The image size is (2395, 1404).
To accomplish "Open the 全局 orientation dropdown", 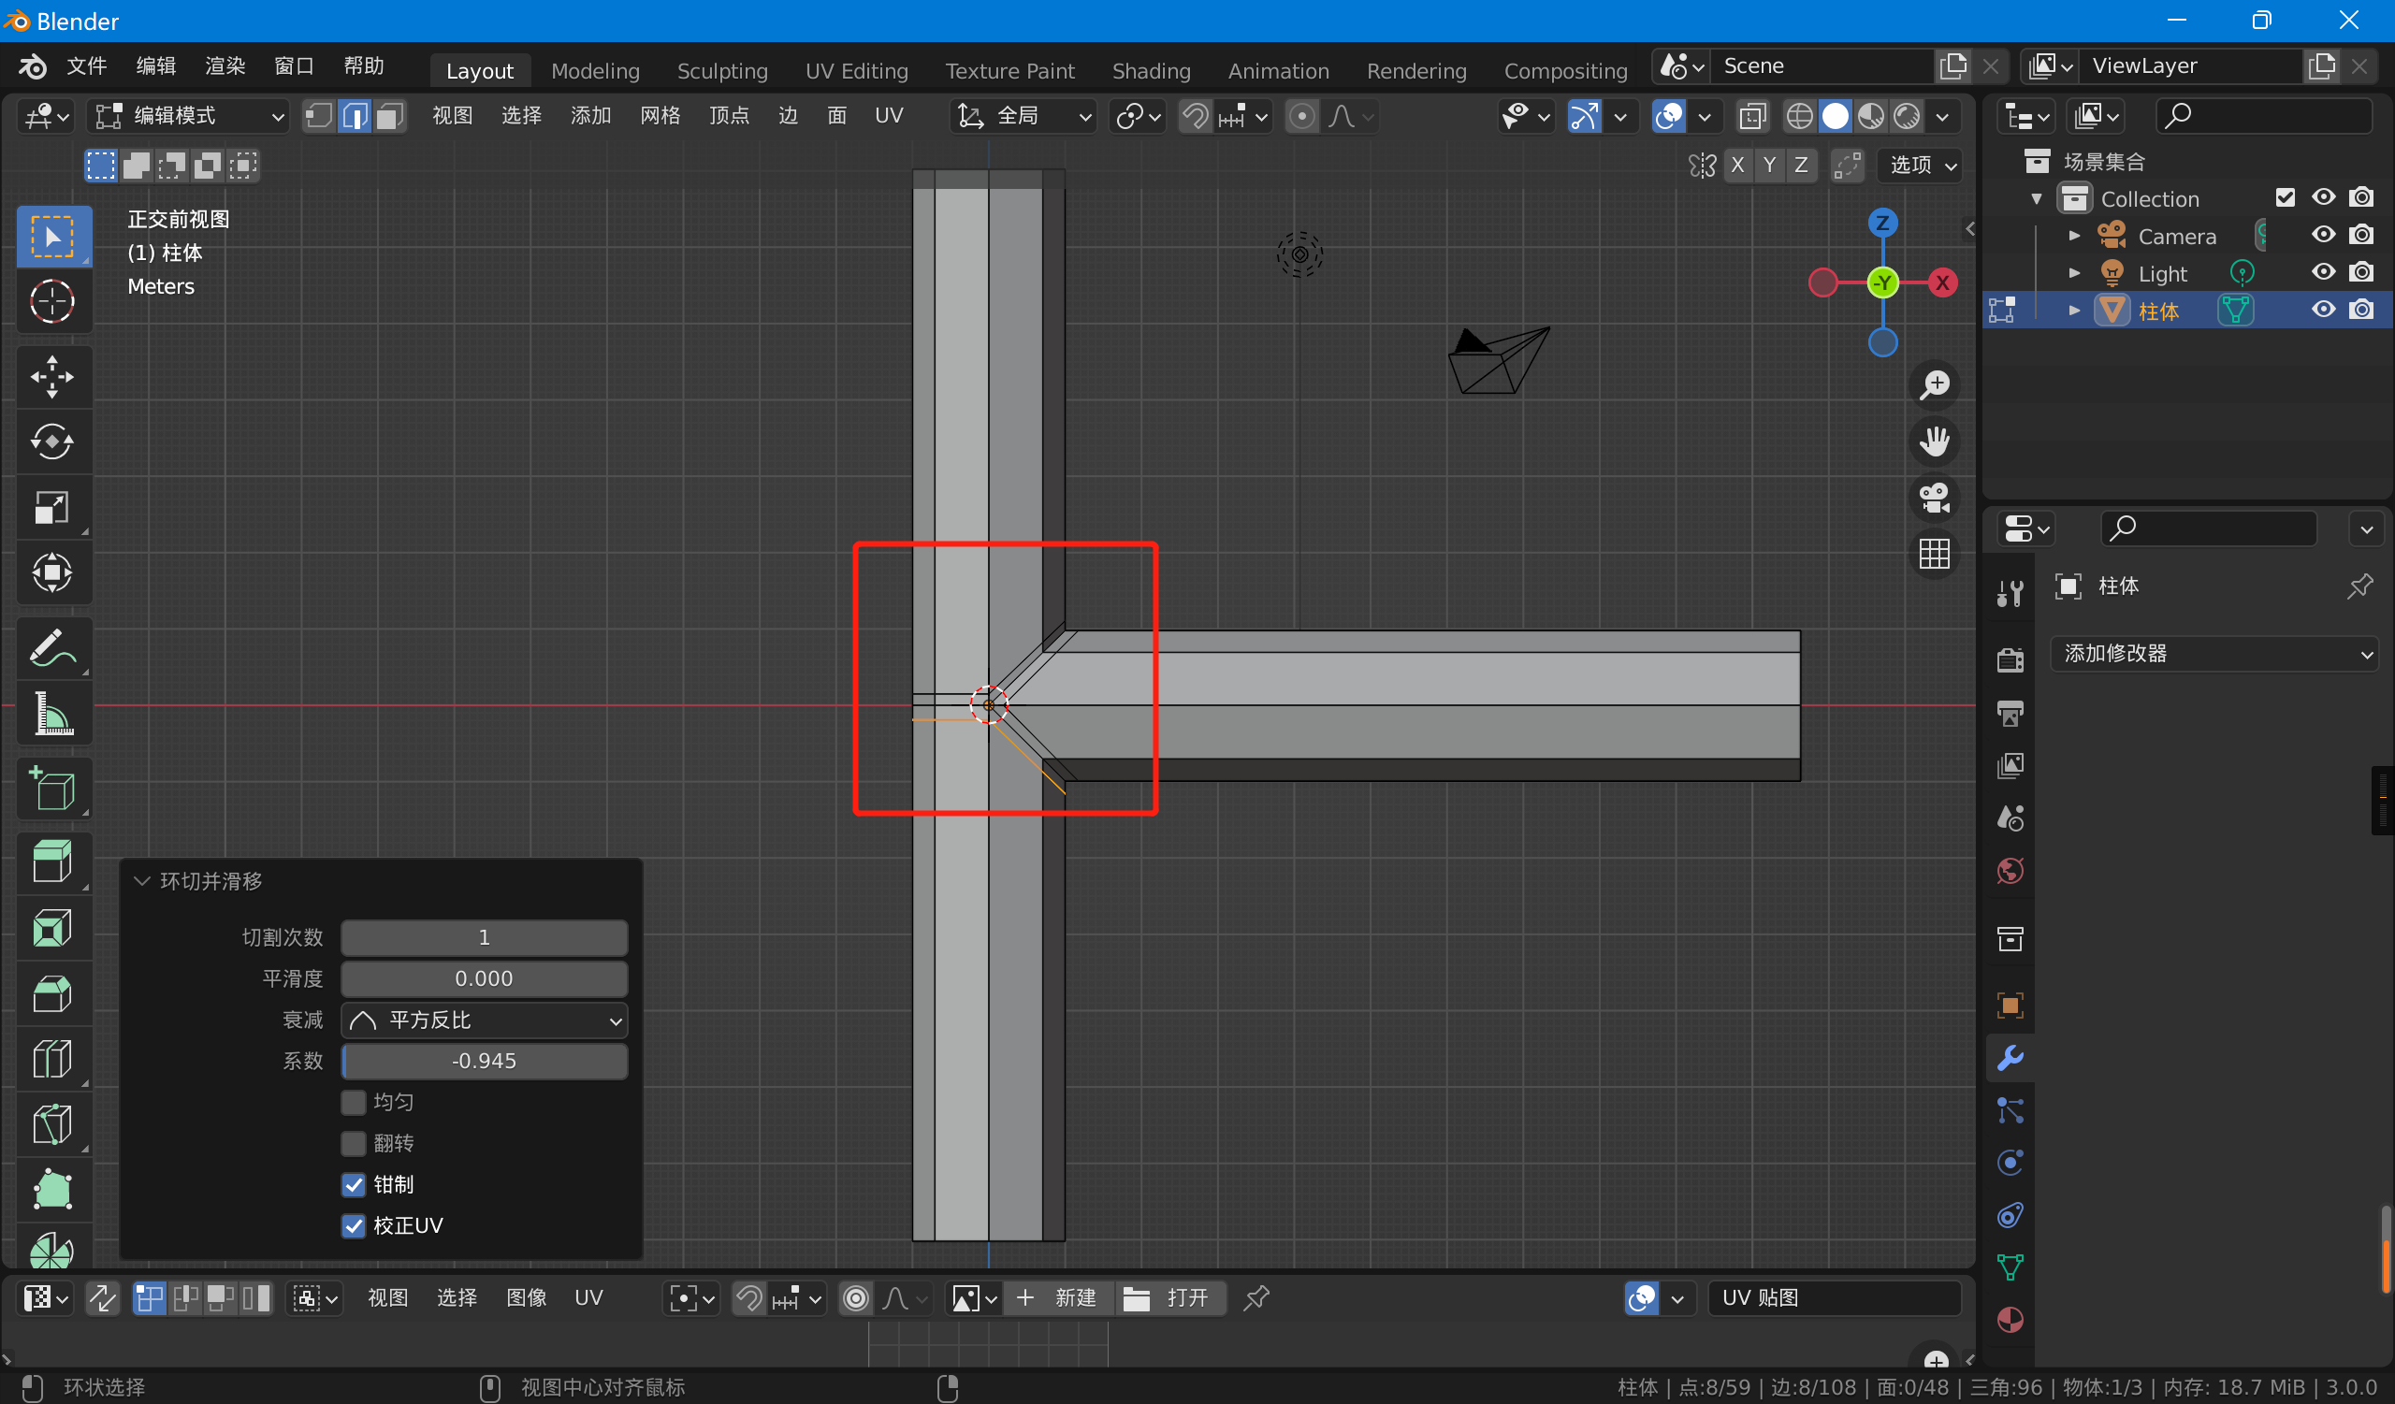I will (1023, 116).
